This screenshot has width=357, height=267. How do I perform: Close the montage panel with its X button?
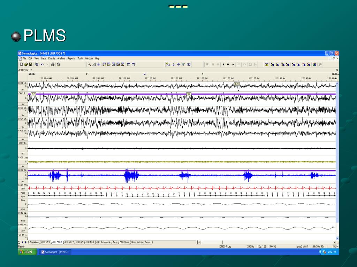337,70
